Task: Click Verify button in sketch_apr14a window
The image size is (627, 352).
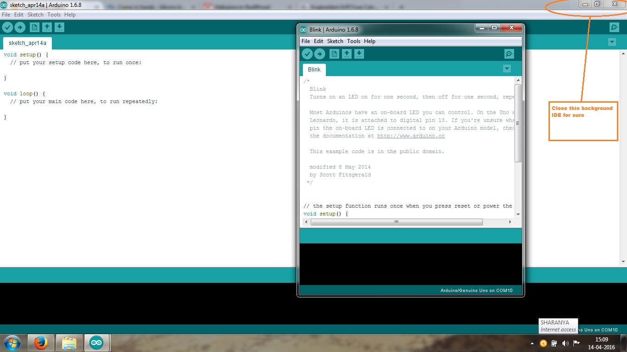Action: 7,27
